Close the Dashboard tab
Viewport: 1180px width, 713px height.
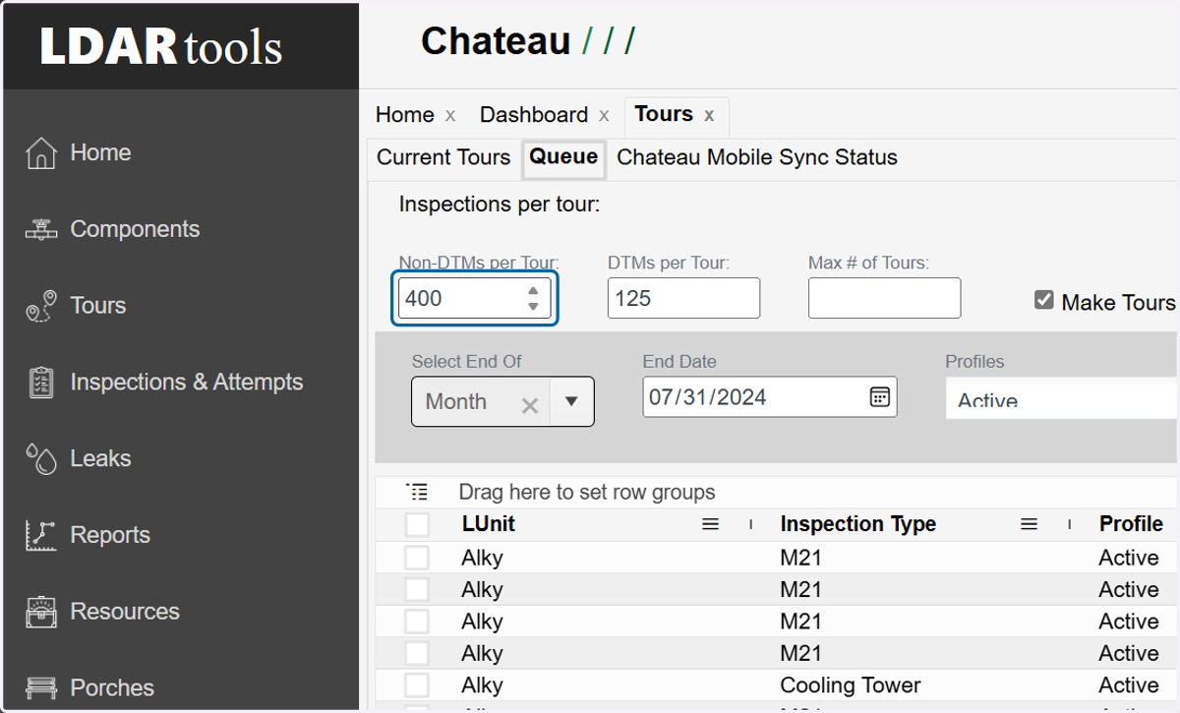click(604, 116)
